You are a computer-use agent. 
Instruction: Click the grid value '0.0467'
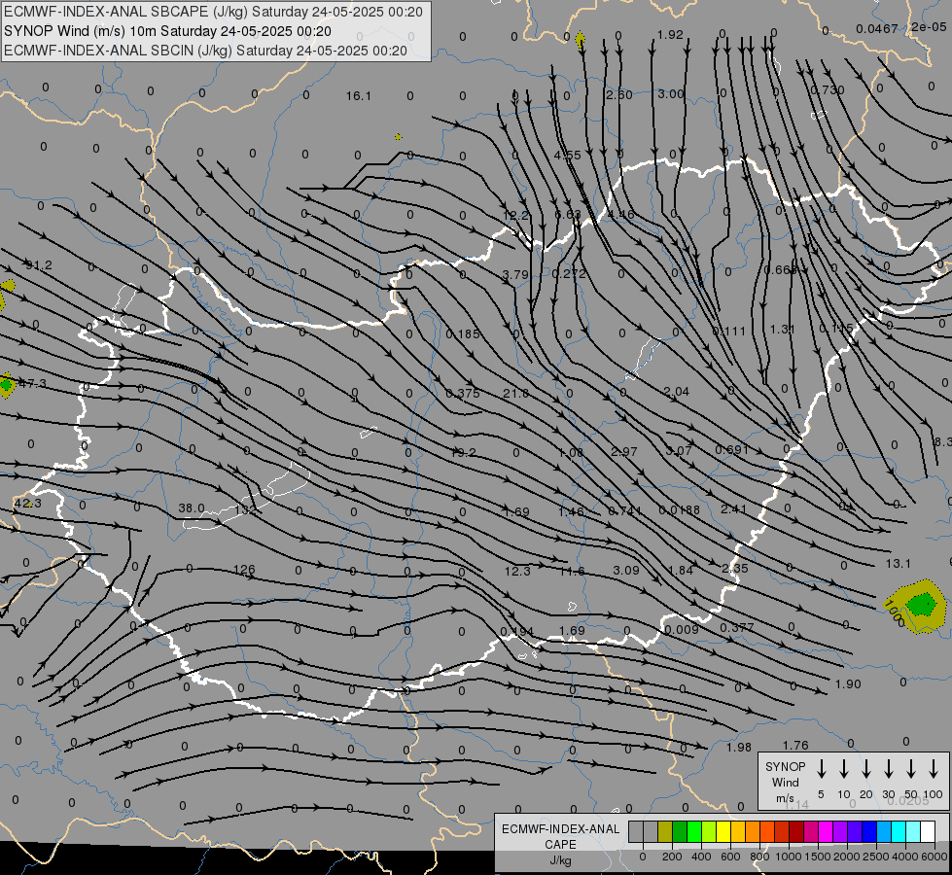(877, 28)
